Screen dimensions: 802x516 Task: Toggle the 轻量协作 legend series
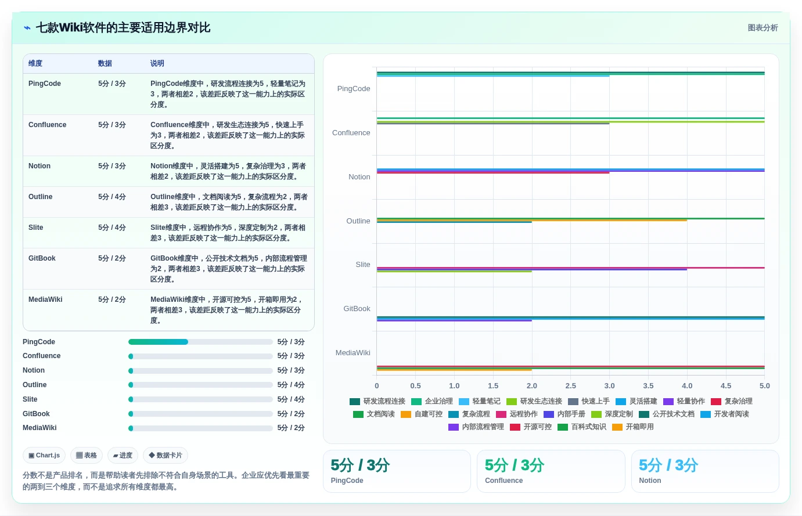pos(684,401)
